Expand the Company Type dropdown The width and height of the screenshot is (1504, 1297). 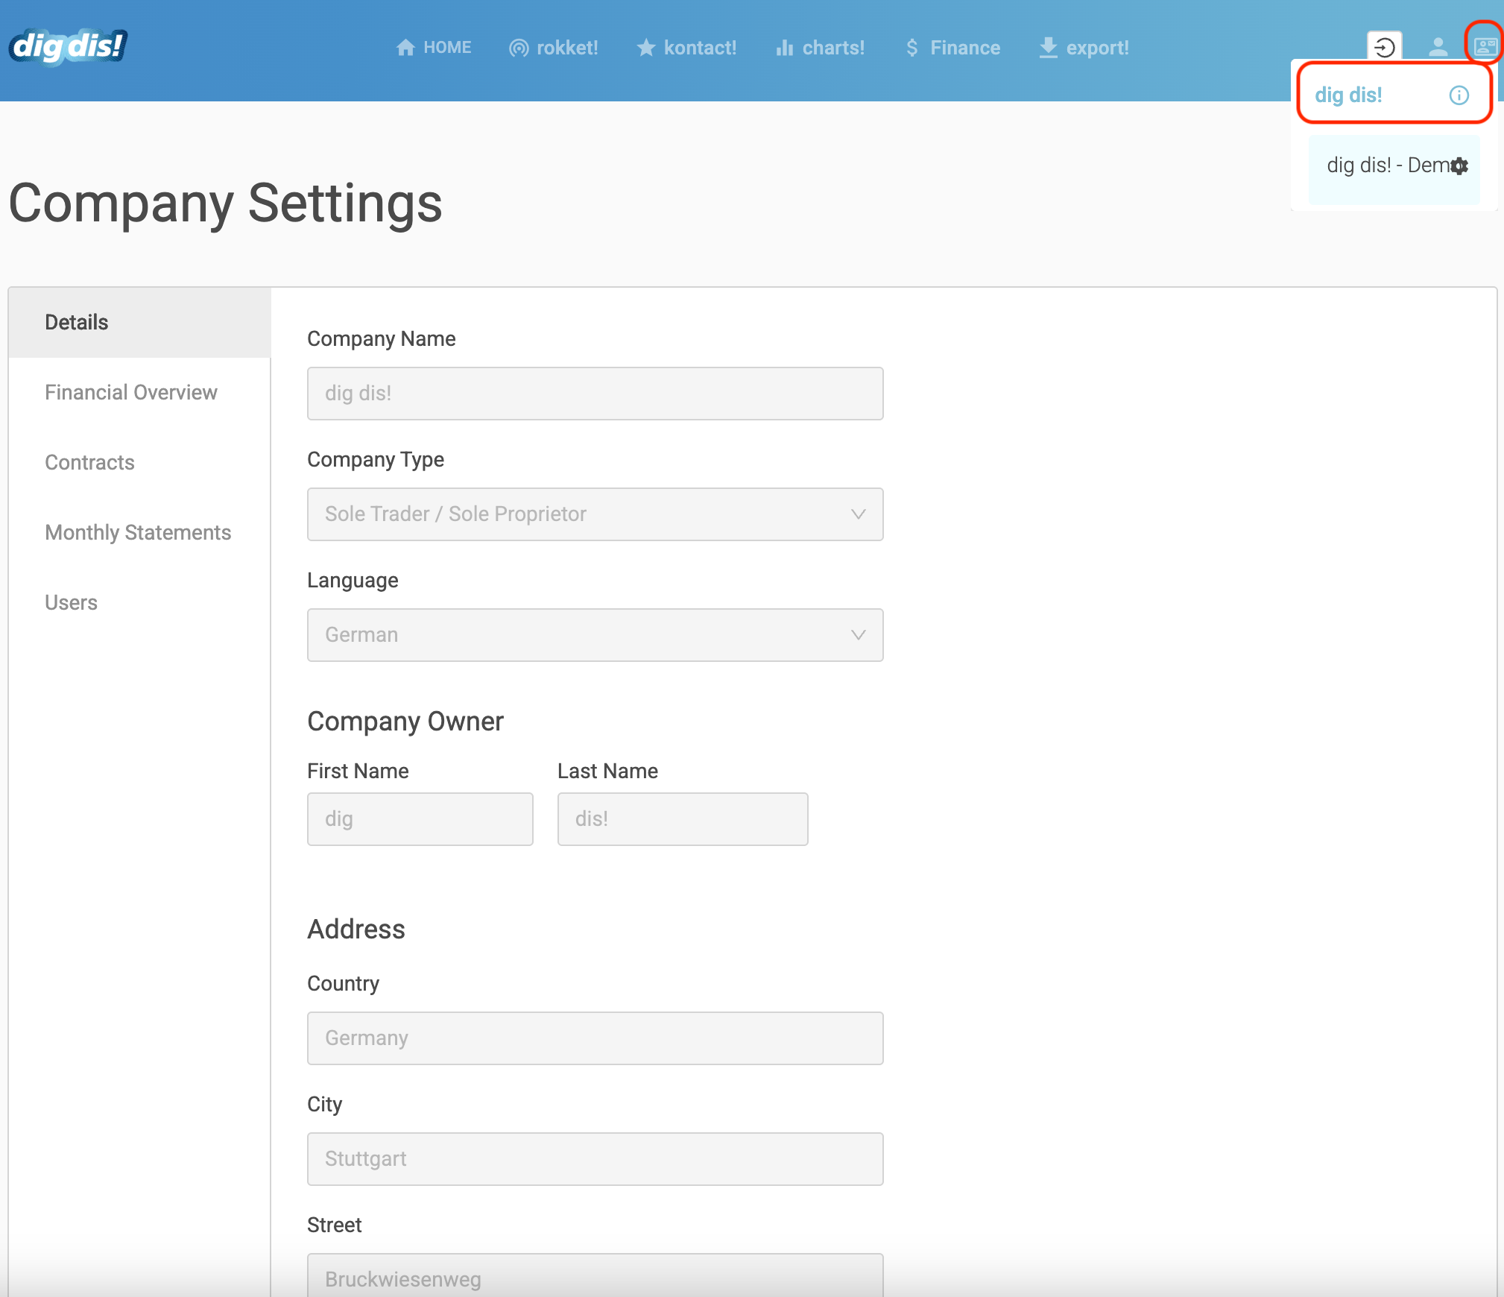[x=595, y=514]
